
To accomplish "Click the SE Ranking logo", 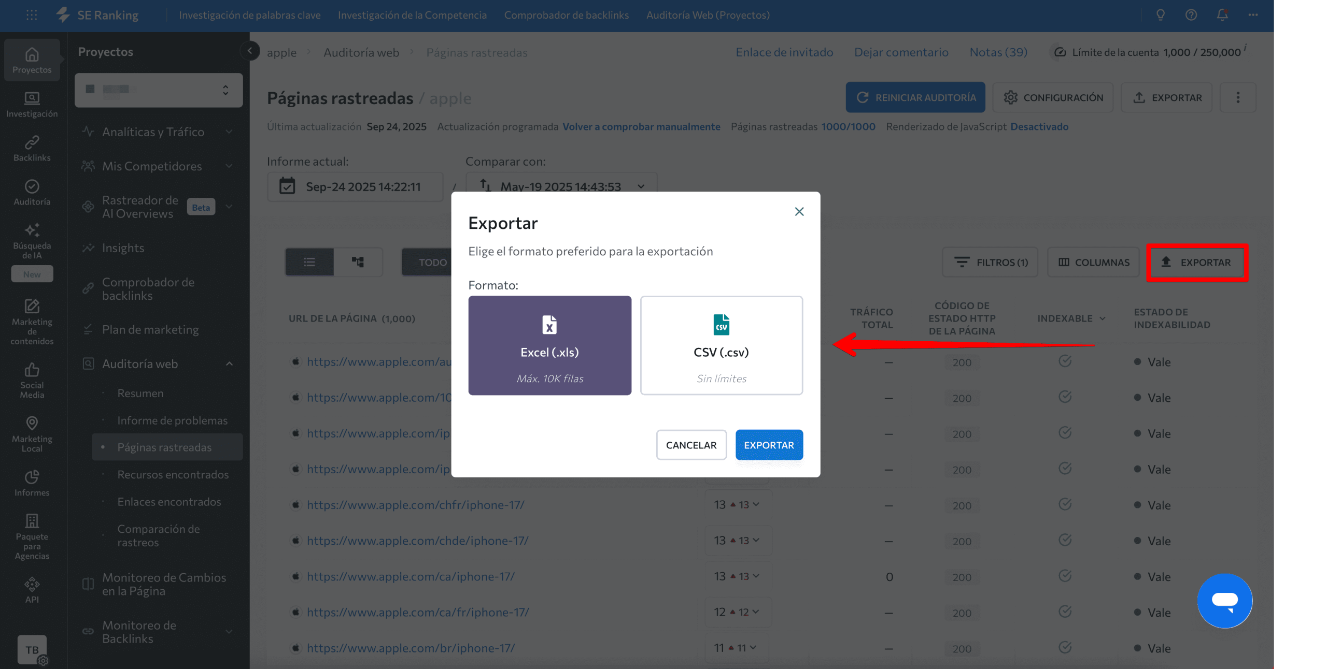I will tap(97, 15).
